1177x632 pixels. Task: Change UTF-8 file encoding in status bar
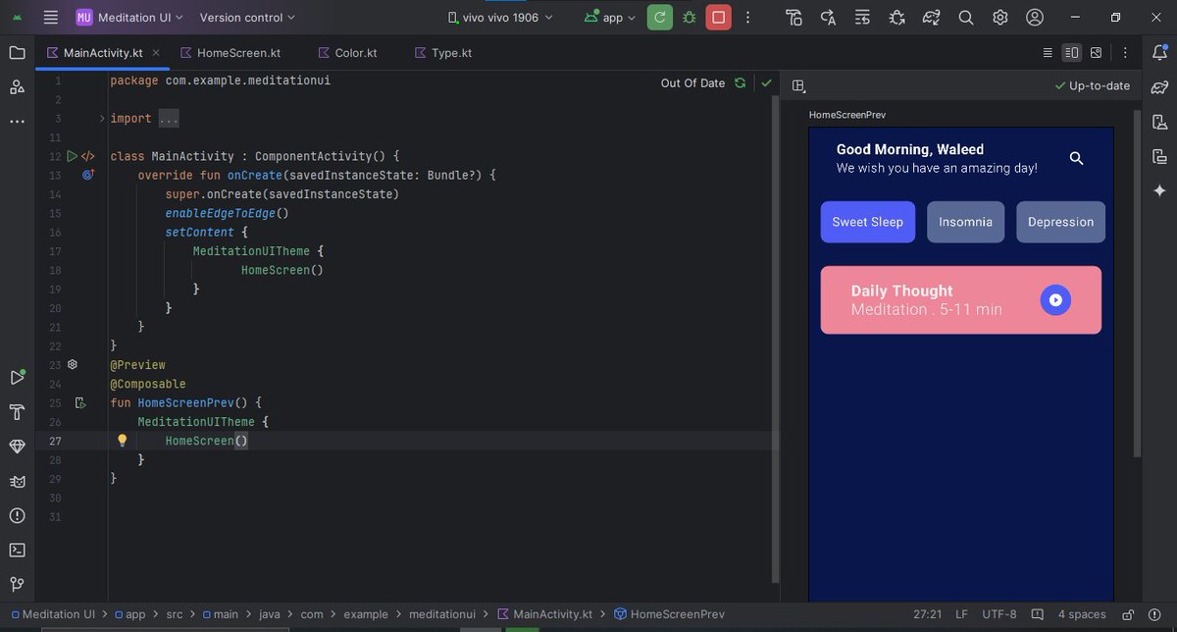(1000, 614)
